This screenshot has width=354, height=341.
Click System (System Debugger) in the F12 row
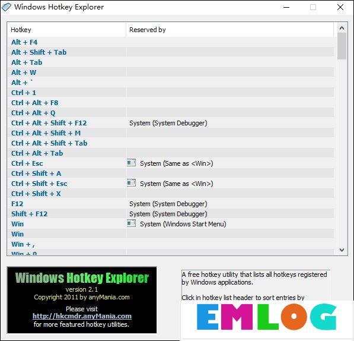pos(168,204)
